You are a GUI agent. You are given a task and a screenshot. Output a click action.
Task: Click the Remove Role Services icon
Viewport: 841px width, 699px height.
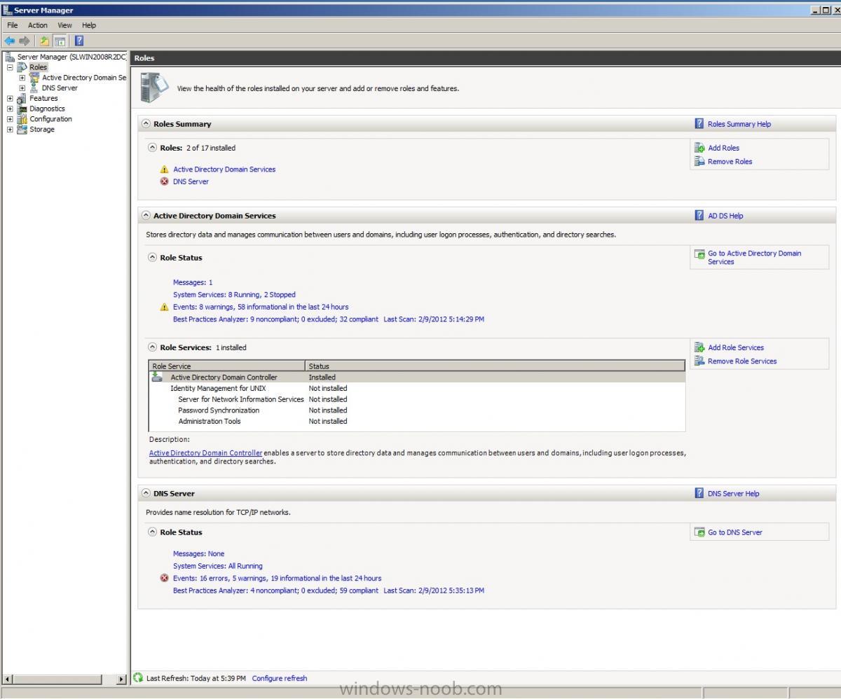pyautogui.click(x=699, y=361)
